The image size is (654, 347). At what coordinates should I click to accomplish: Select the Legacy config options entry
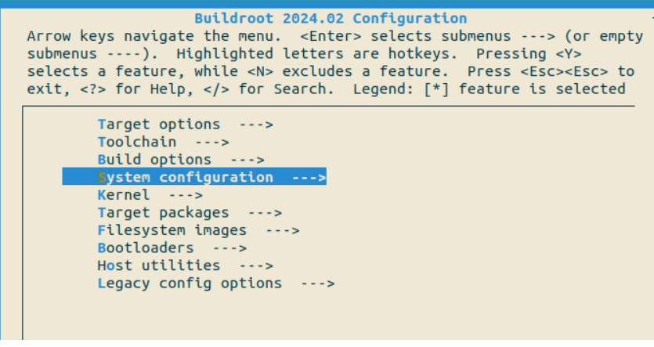click(x=190, y=283)
